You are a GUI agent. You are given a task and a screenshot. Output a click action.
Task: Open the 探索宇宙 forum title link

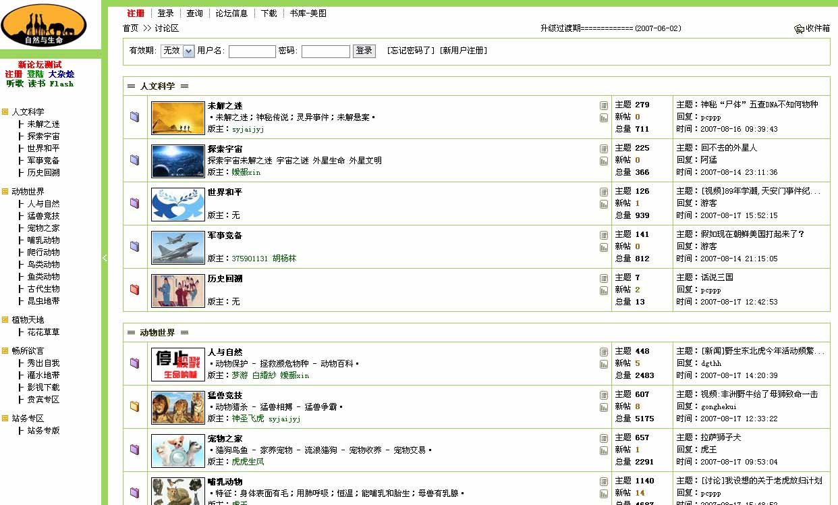[225, 149]
